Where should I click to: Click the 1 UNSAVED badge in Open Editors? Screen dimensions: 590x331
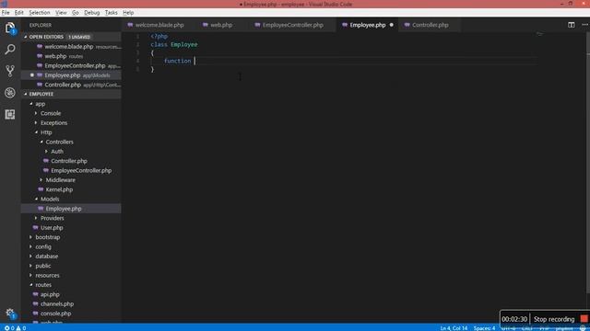pyautogui.click(x=79, y=37)
